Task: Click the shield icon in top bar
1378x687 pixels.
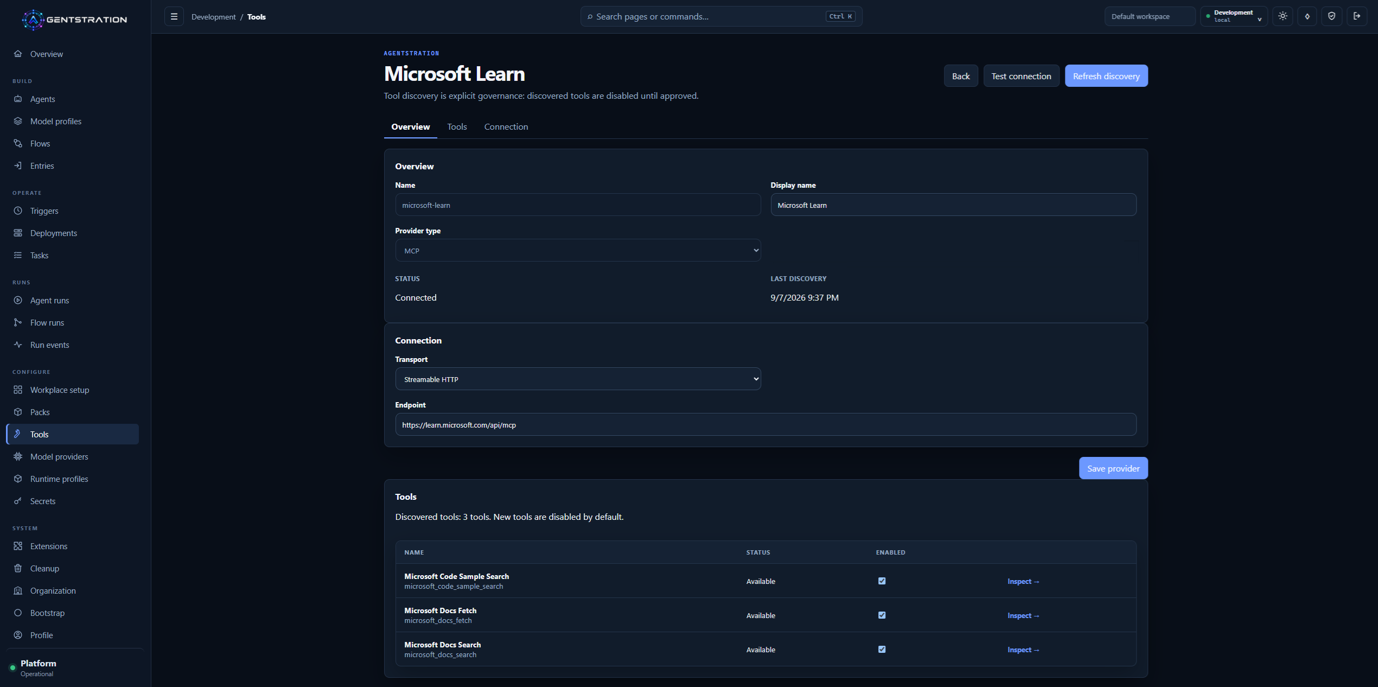Action: [x=1331, y=16]
